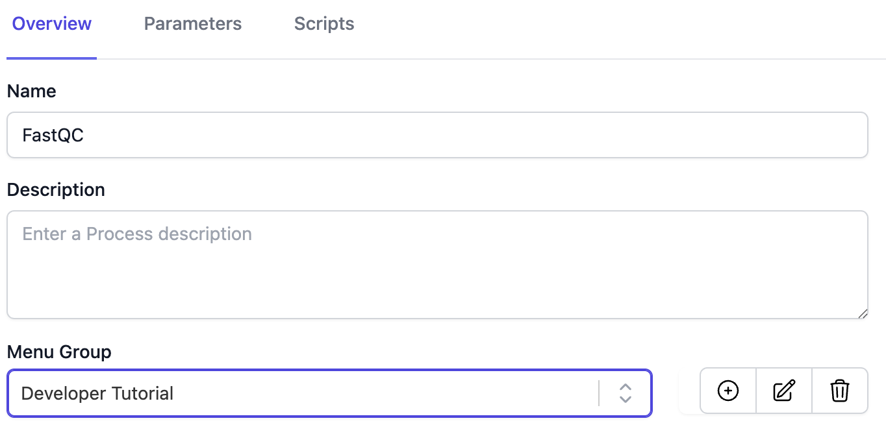This screenshot has width=886, height=436.
Task: Select the 'Developer Tutorial' value text
Action: click(x=97, y=393)
